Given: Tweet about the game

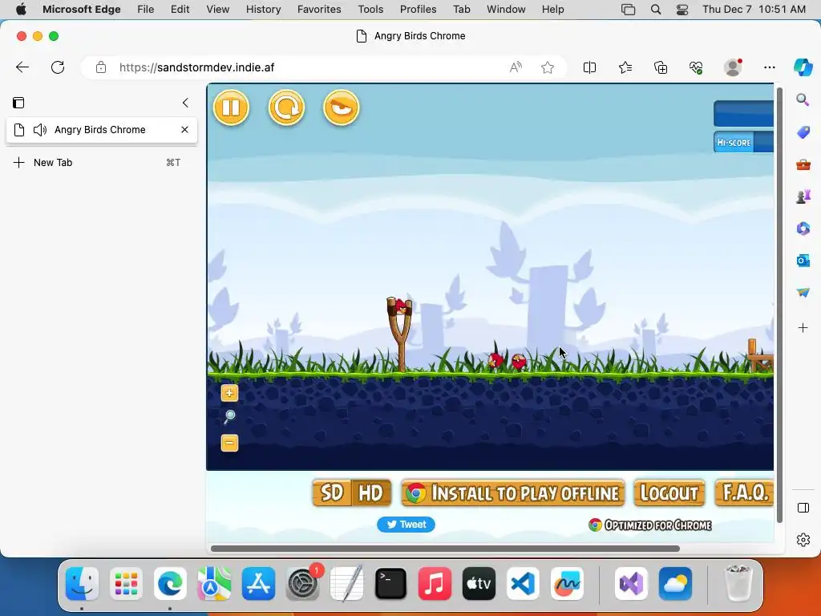Looking at the screenshot, I should [406, 525].
